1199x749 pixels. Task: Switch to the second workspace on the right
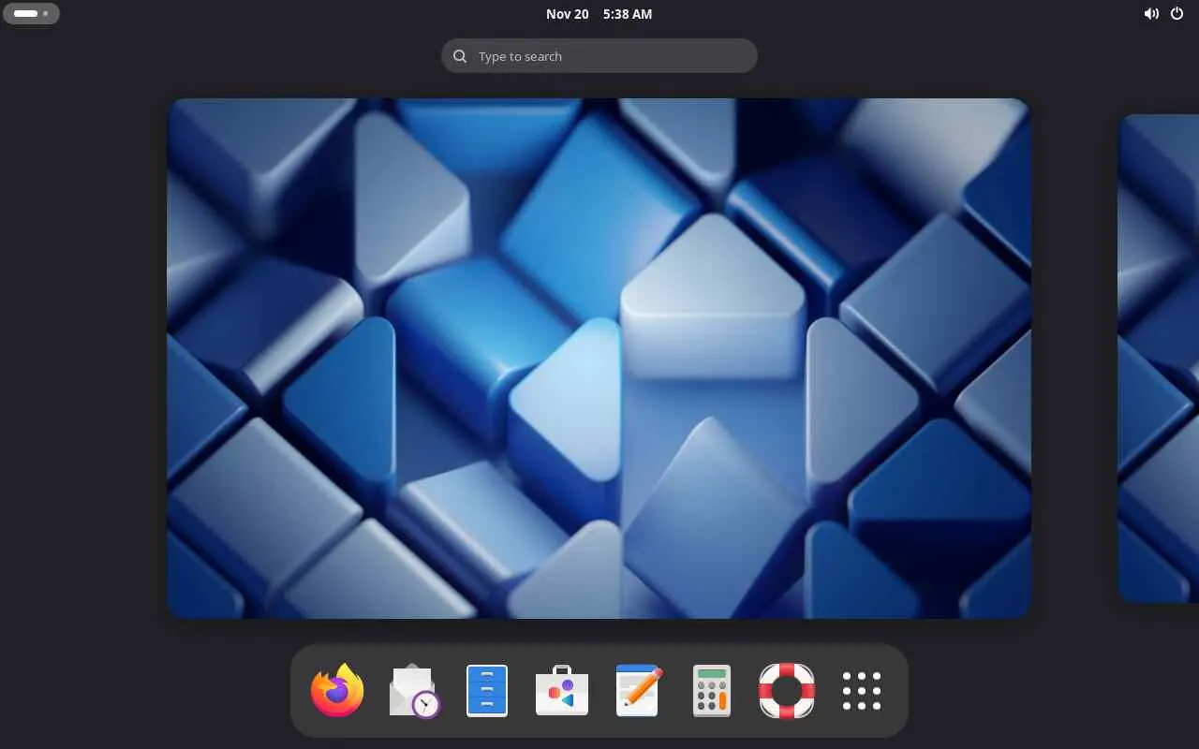(x=1159, y=358)
